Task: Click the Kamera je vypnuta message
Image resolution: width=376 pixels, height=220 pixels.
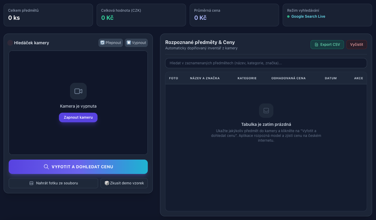Action: [78, 106]
